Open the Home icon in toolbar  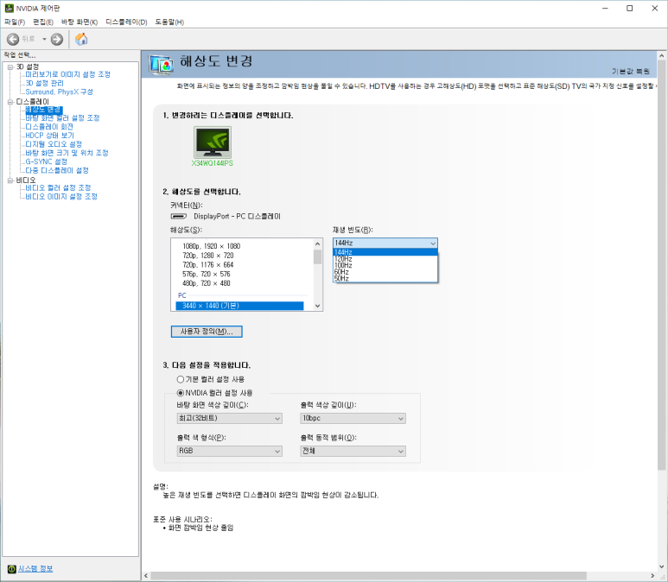81,39
